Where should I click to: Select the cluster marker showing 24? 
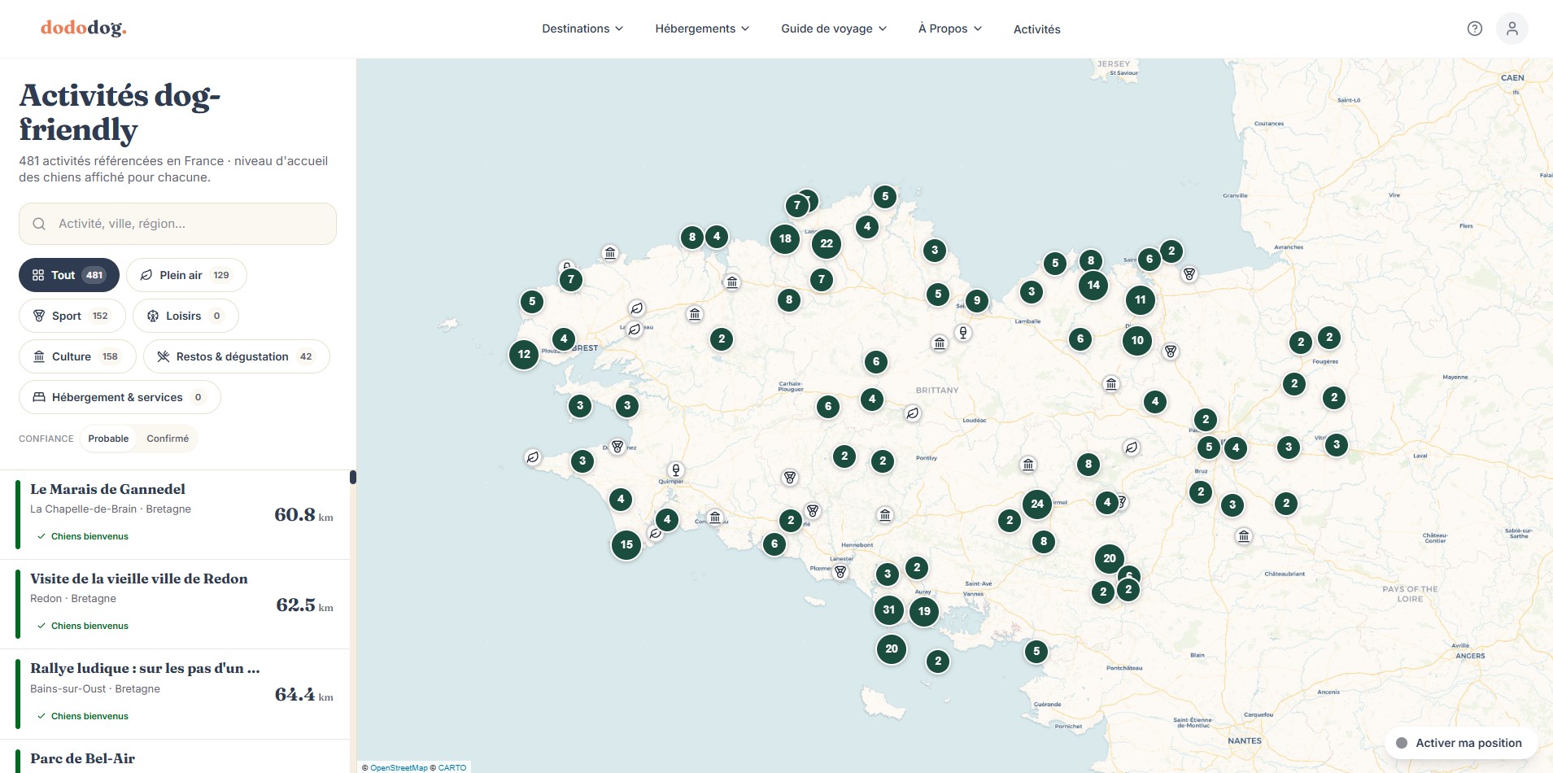point(1036,504)
